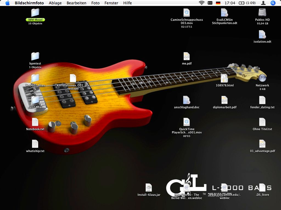Select the whatiship.txt file icon
Image resolution: width=281 pixels, height=210 pixels.
click(35, 144)
